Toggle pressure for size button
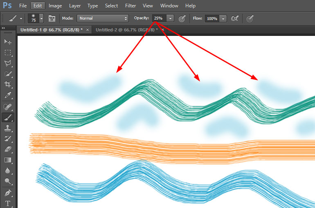315x208 pixels. [x=250, y=19]
